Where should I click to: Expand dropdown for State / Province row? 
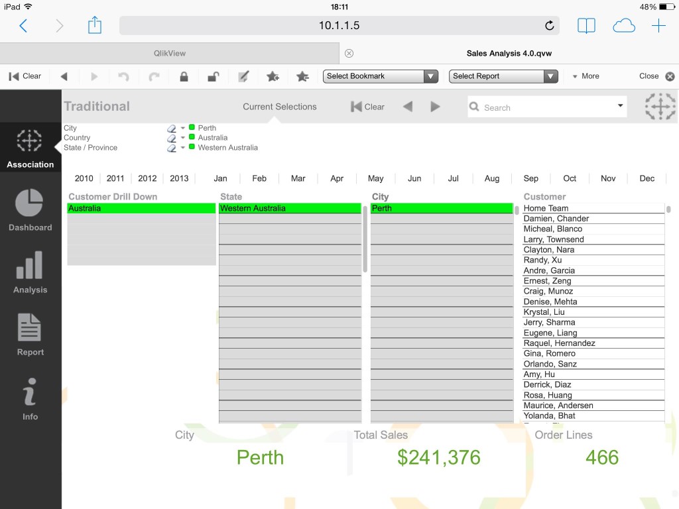[183, 148]
